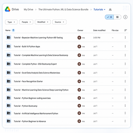Switch to grid layout view
The width and height of the screenshot is (133, 133).
(x=117, y=17)
